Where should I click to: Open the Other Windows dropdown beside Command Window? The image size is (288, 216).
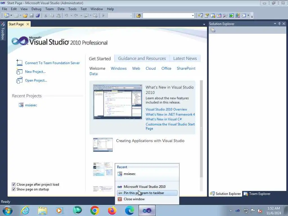(248, 16)
